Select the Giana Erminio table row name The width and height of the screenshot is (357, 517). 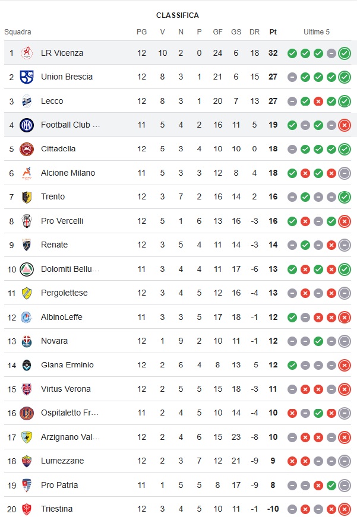click(x=67, y=365)
